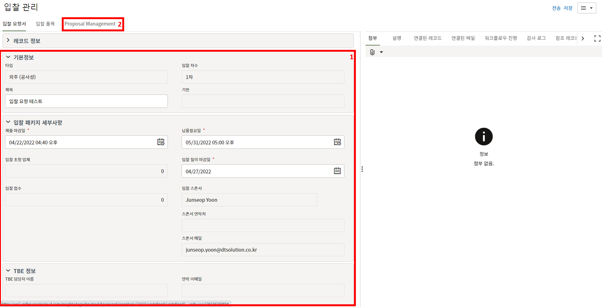The height and width of the screenshot is (307, 602).
Task: Open the attachment dropdown arrow
Action: tap(381, 52)
